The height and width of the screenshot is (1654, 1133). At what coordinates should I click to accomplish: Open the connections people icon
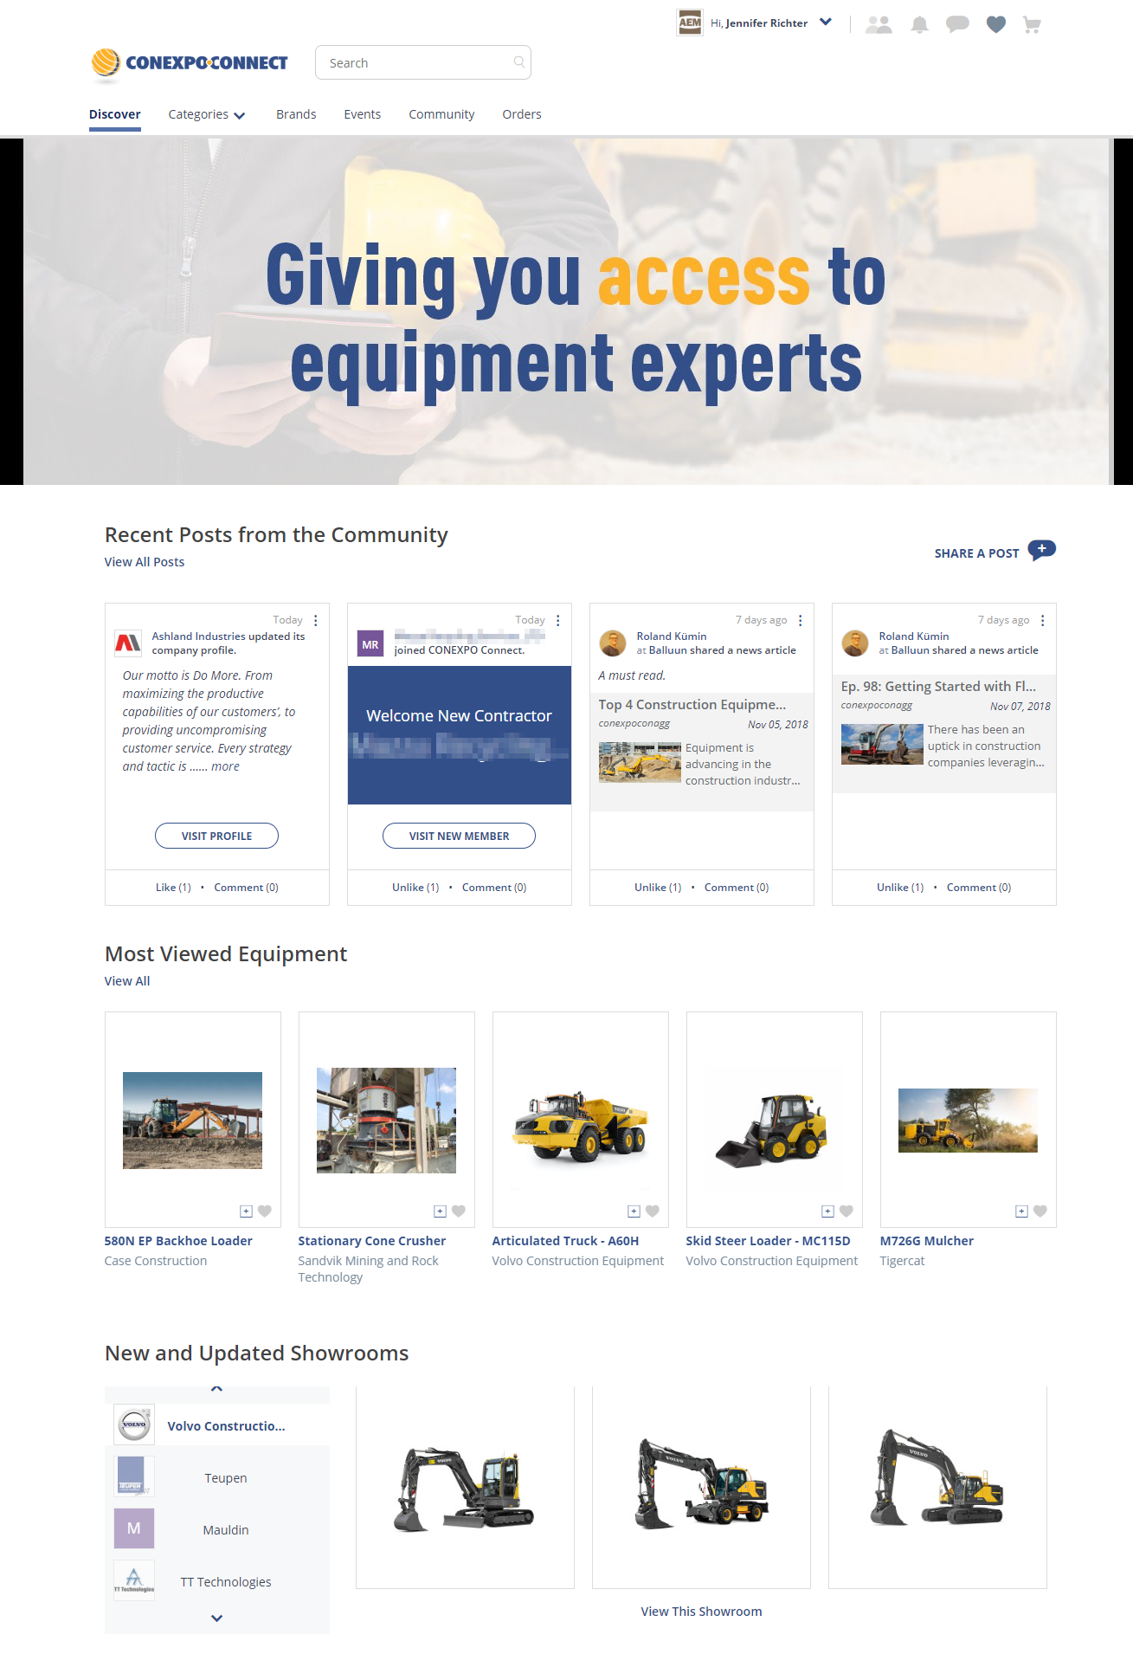[879, 25]
